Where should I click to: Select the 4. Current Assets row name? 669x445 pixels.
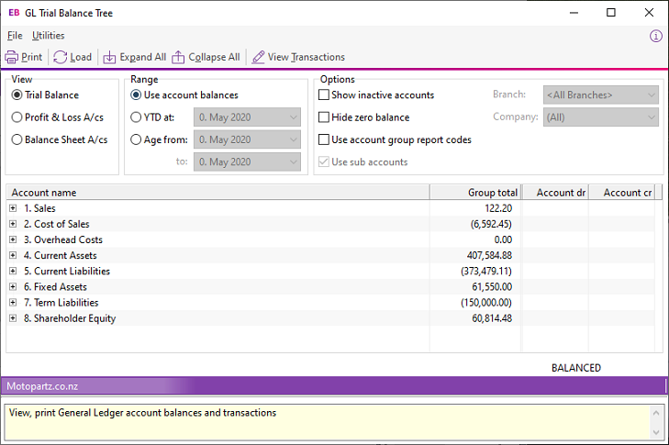61,256
